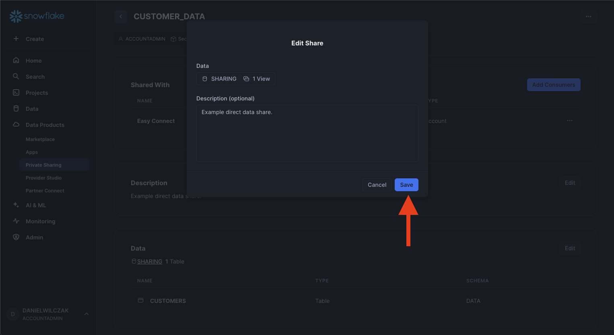The height and width of the screenshot is (335, 614).
Task: Open Private Sharing in the sidebar
Action: pyautogui.click(x=43, y=165)
